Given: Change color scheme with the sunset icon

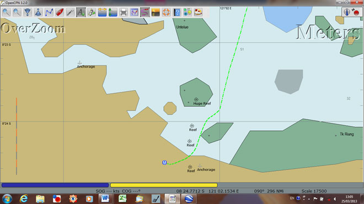Looking at the screenshot, I should click(156, 12).
